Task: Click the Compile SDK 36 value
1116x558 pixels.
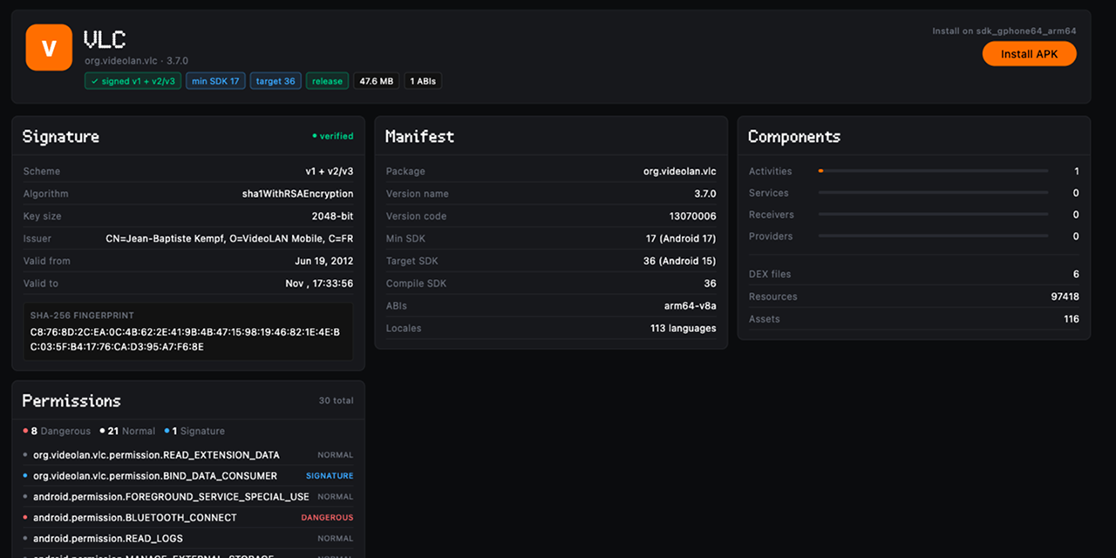Action: coord(711,283)
